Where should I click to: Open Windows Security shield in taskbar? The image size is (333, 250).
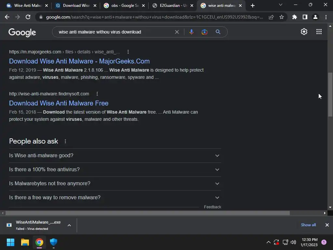click(x=54, y=242)
